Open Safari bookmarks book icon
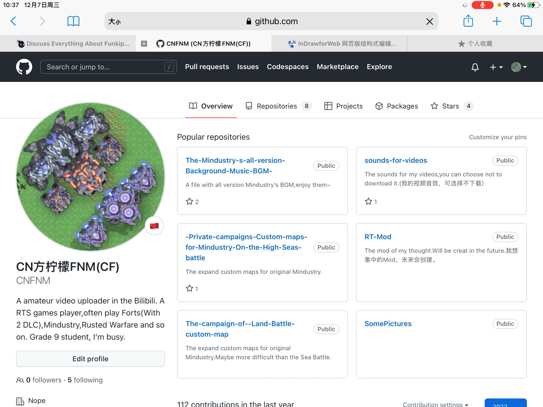 point(73,21)
